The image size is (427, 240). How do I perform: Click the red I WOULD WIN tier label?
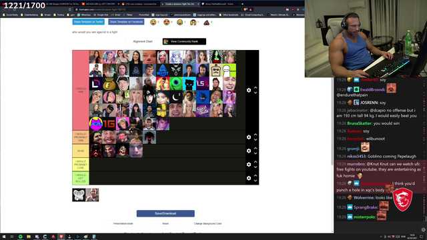81,90
